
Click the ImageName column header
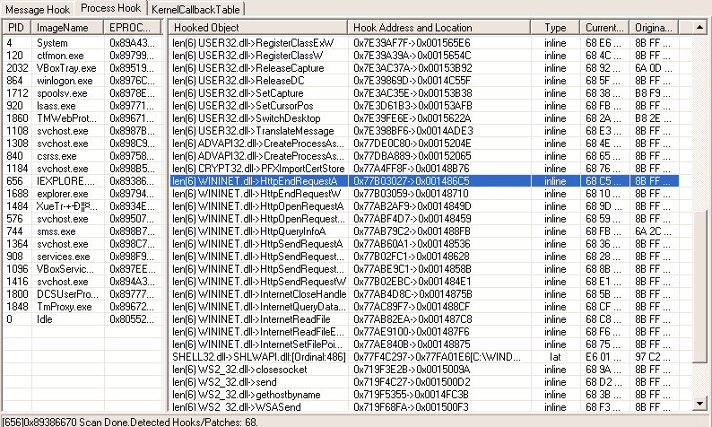click(67, 28)
